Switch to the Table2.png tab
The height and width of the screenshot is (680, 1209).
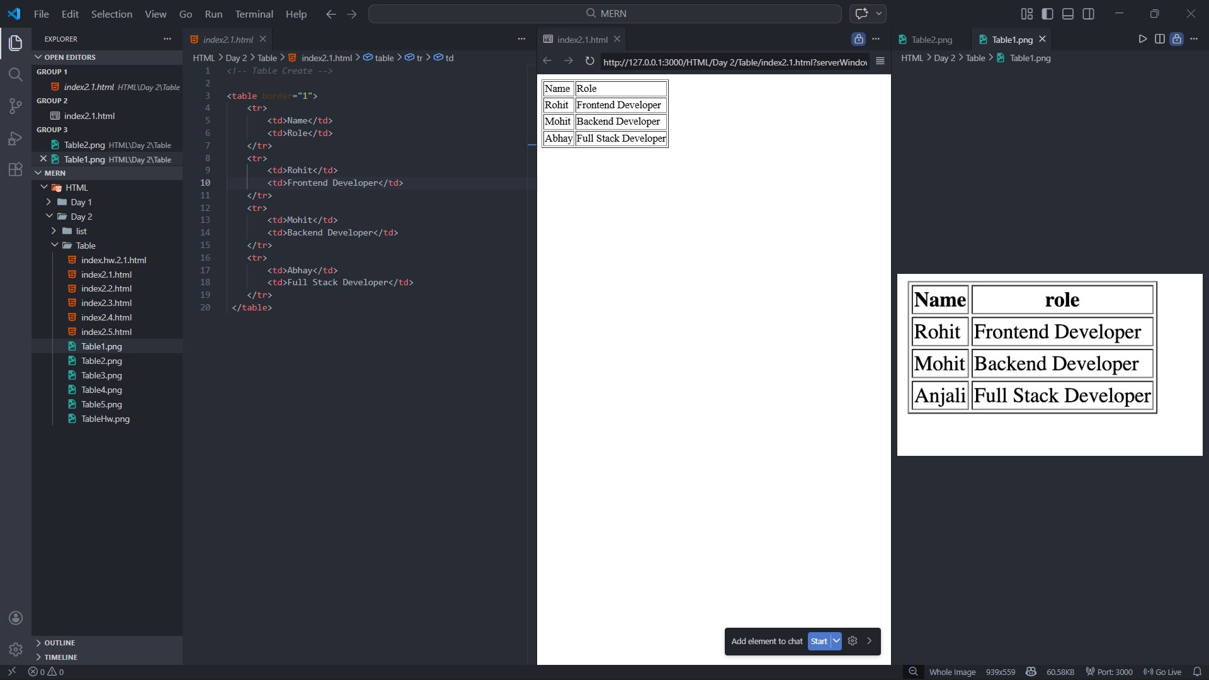coord(931,40)
